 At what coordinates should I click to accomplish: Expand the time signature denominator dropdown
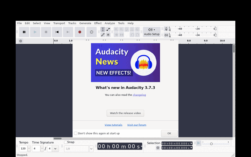[55, 149]
